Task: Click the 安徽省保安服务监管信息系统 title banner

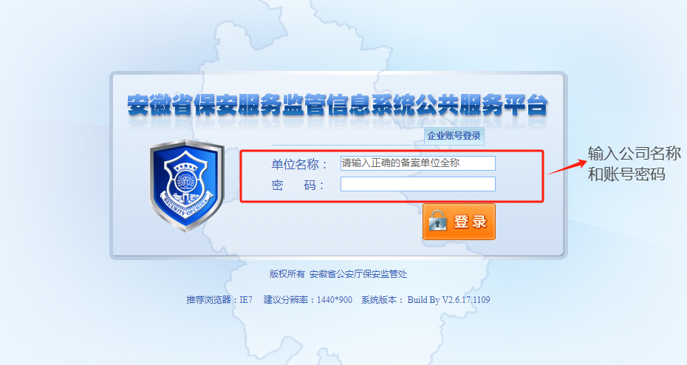Action: (338, 105)
